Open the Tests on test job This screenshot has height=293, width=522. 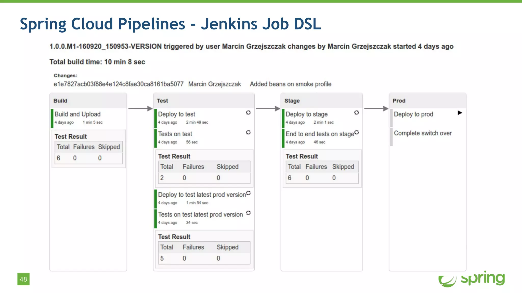tap(175, 134)
